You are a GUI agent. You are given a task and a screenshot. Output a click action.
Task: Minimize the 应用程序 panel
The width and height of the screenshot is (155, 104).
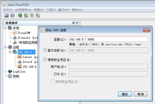(x=73, y=23)
